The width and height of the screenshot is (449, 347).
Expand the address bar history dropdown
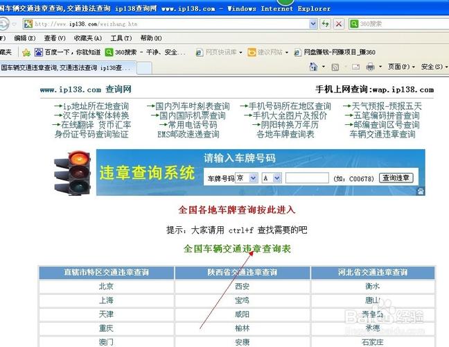tap(313, 24)
